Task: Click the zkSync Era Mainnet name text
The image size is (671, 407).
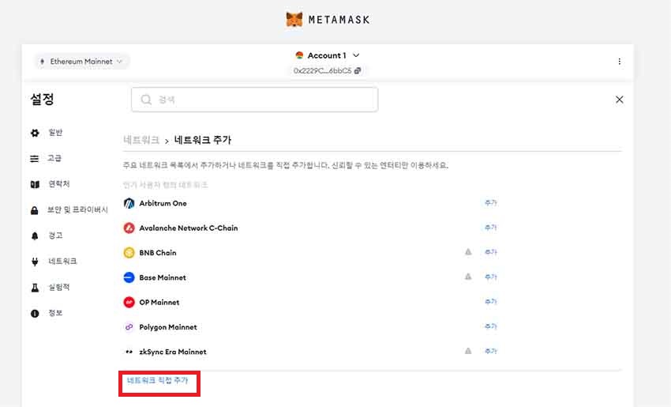Action: pyautogui.click(x=173, y=352)
